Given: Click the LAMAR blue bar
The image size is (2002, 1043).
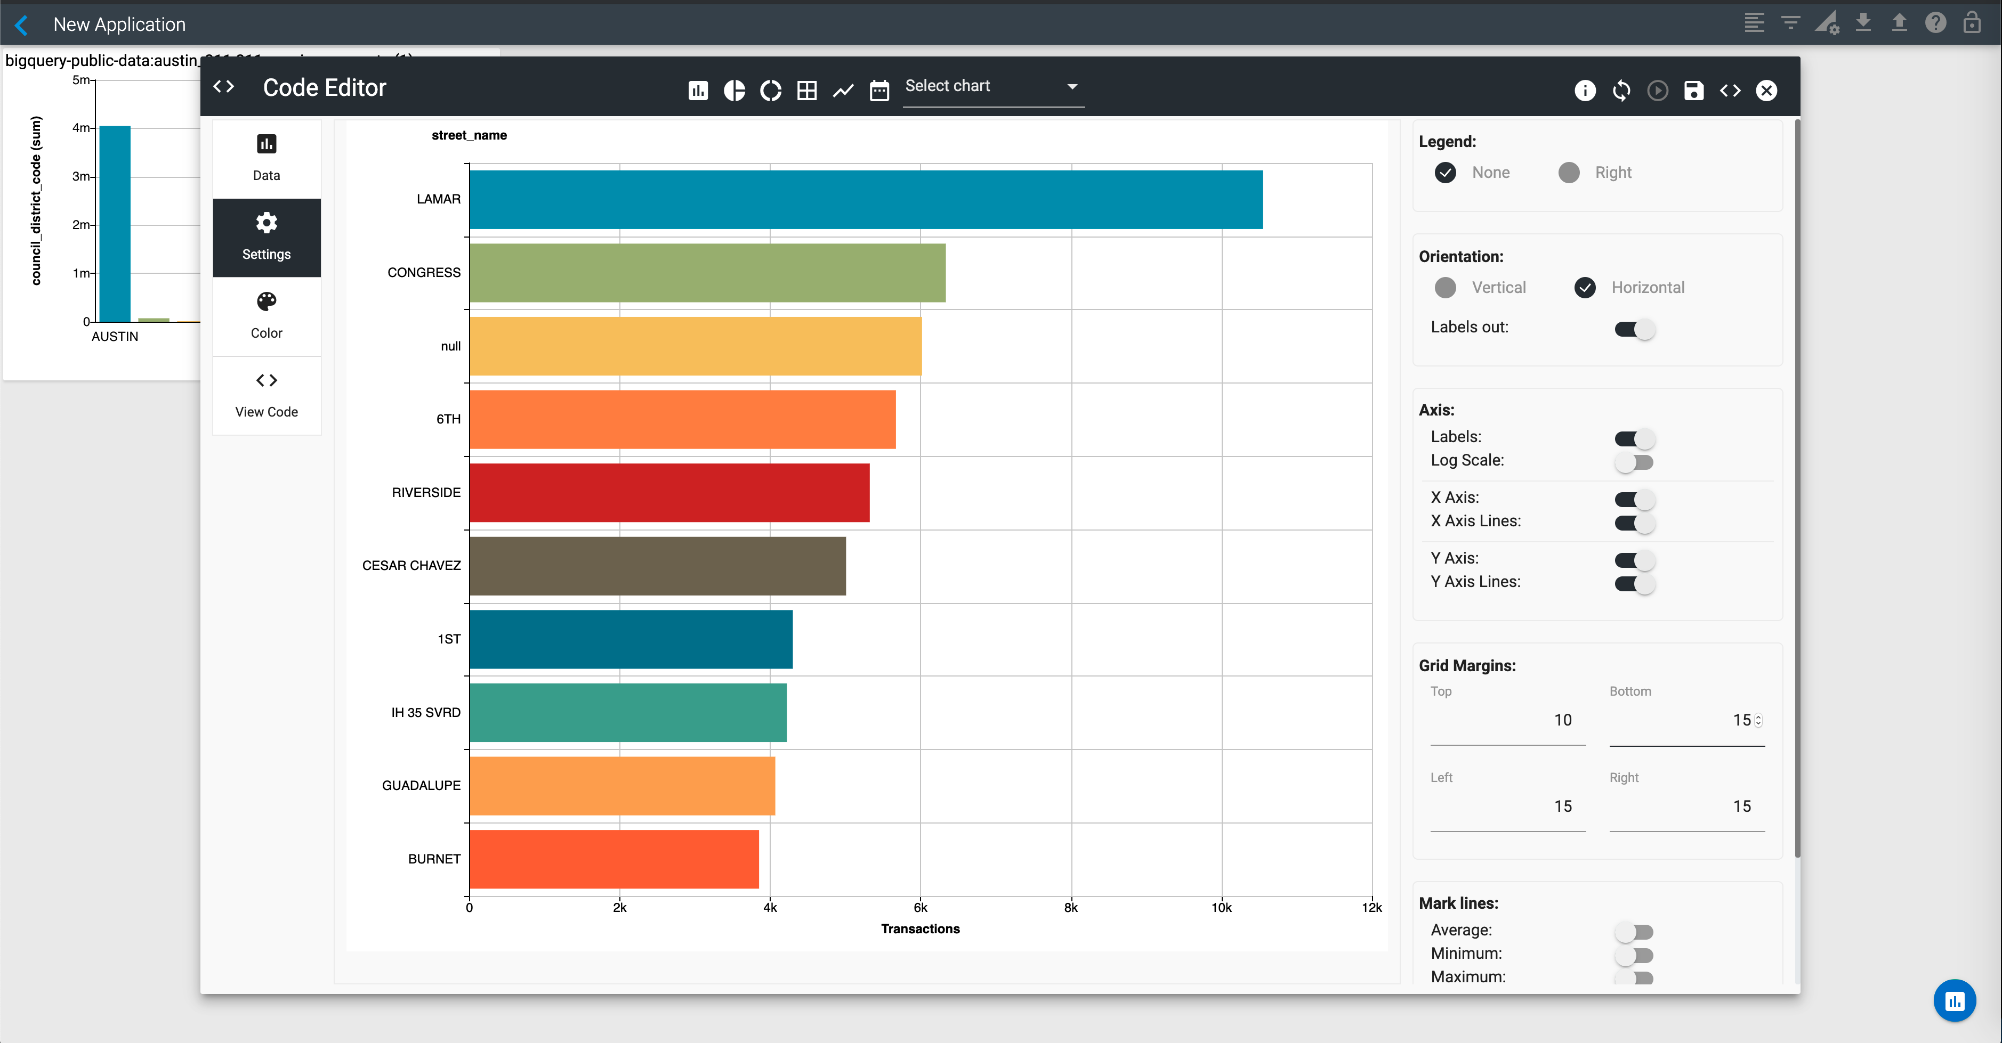Looking at the screenshot, I should [866, 200].
